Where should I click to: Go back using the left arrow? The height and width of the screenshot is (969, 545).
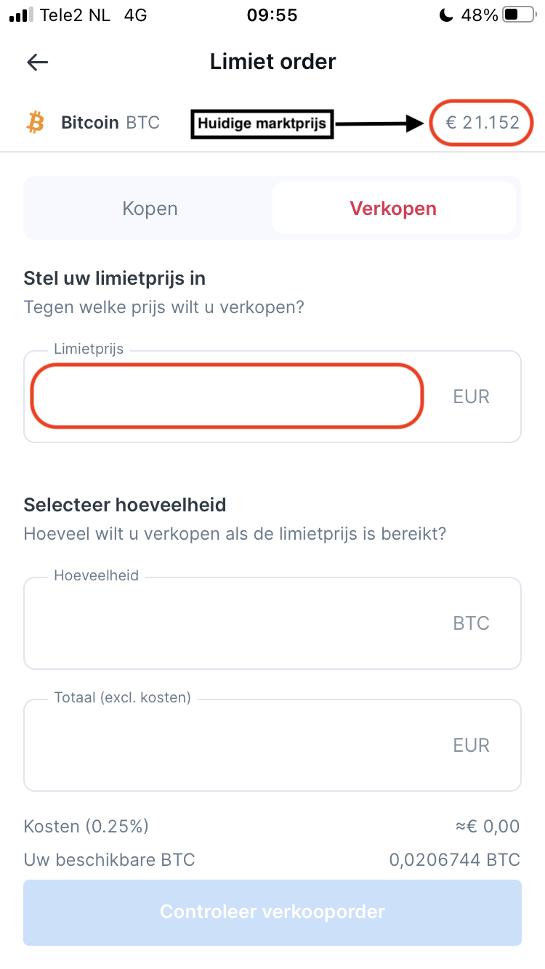coord(38,62)
